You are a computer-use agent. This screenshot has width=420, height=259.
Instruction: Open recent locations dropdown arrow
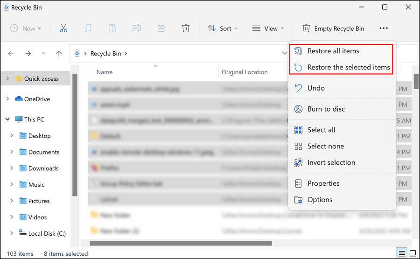[43, 53]
